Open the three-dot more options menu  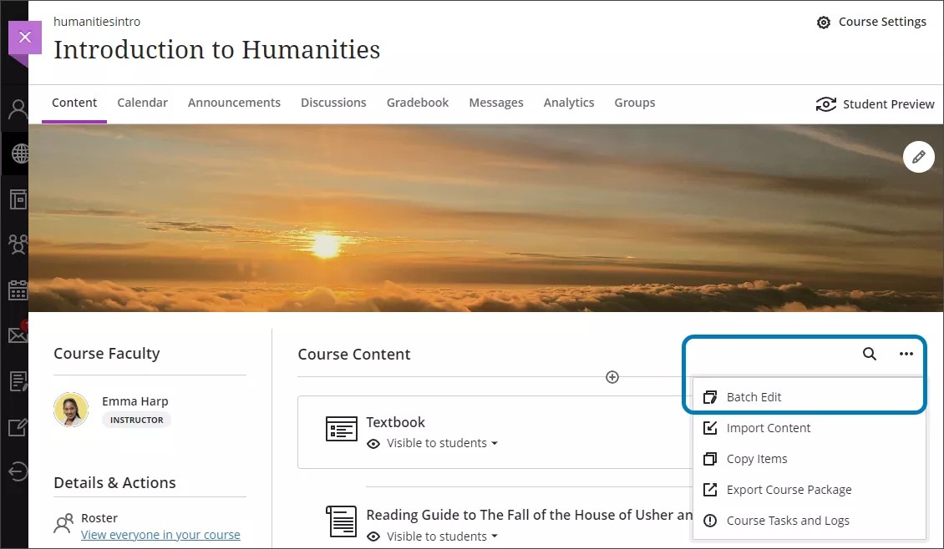click(906, 354)
